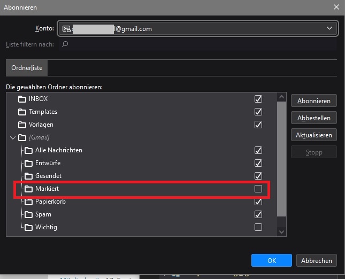This screenshot has height=279, width=345.
Task: Close the Abonnieren dialog window
Action: pyautogui.click(x=336, y=7)
